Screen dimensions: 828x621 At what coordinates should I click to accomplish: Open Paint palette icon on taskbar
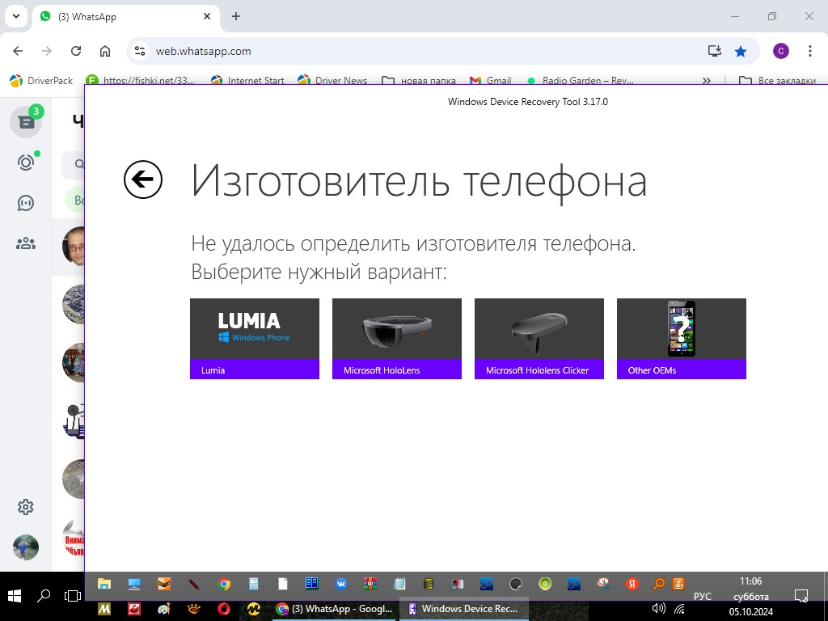click(x=164, y=609)
